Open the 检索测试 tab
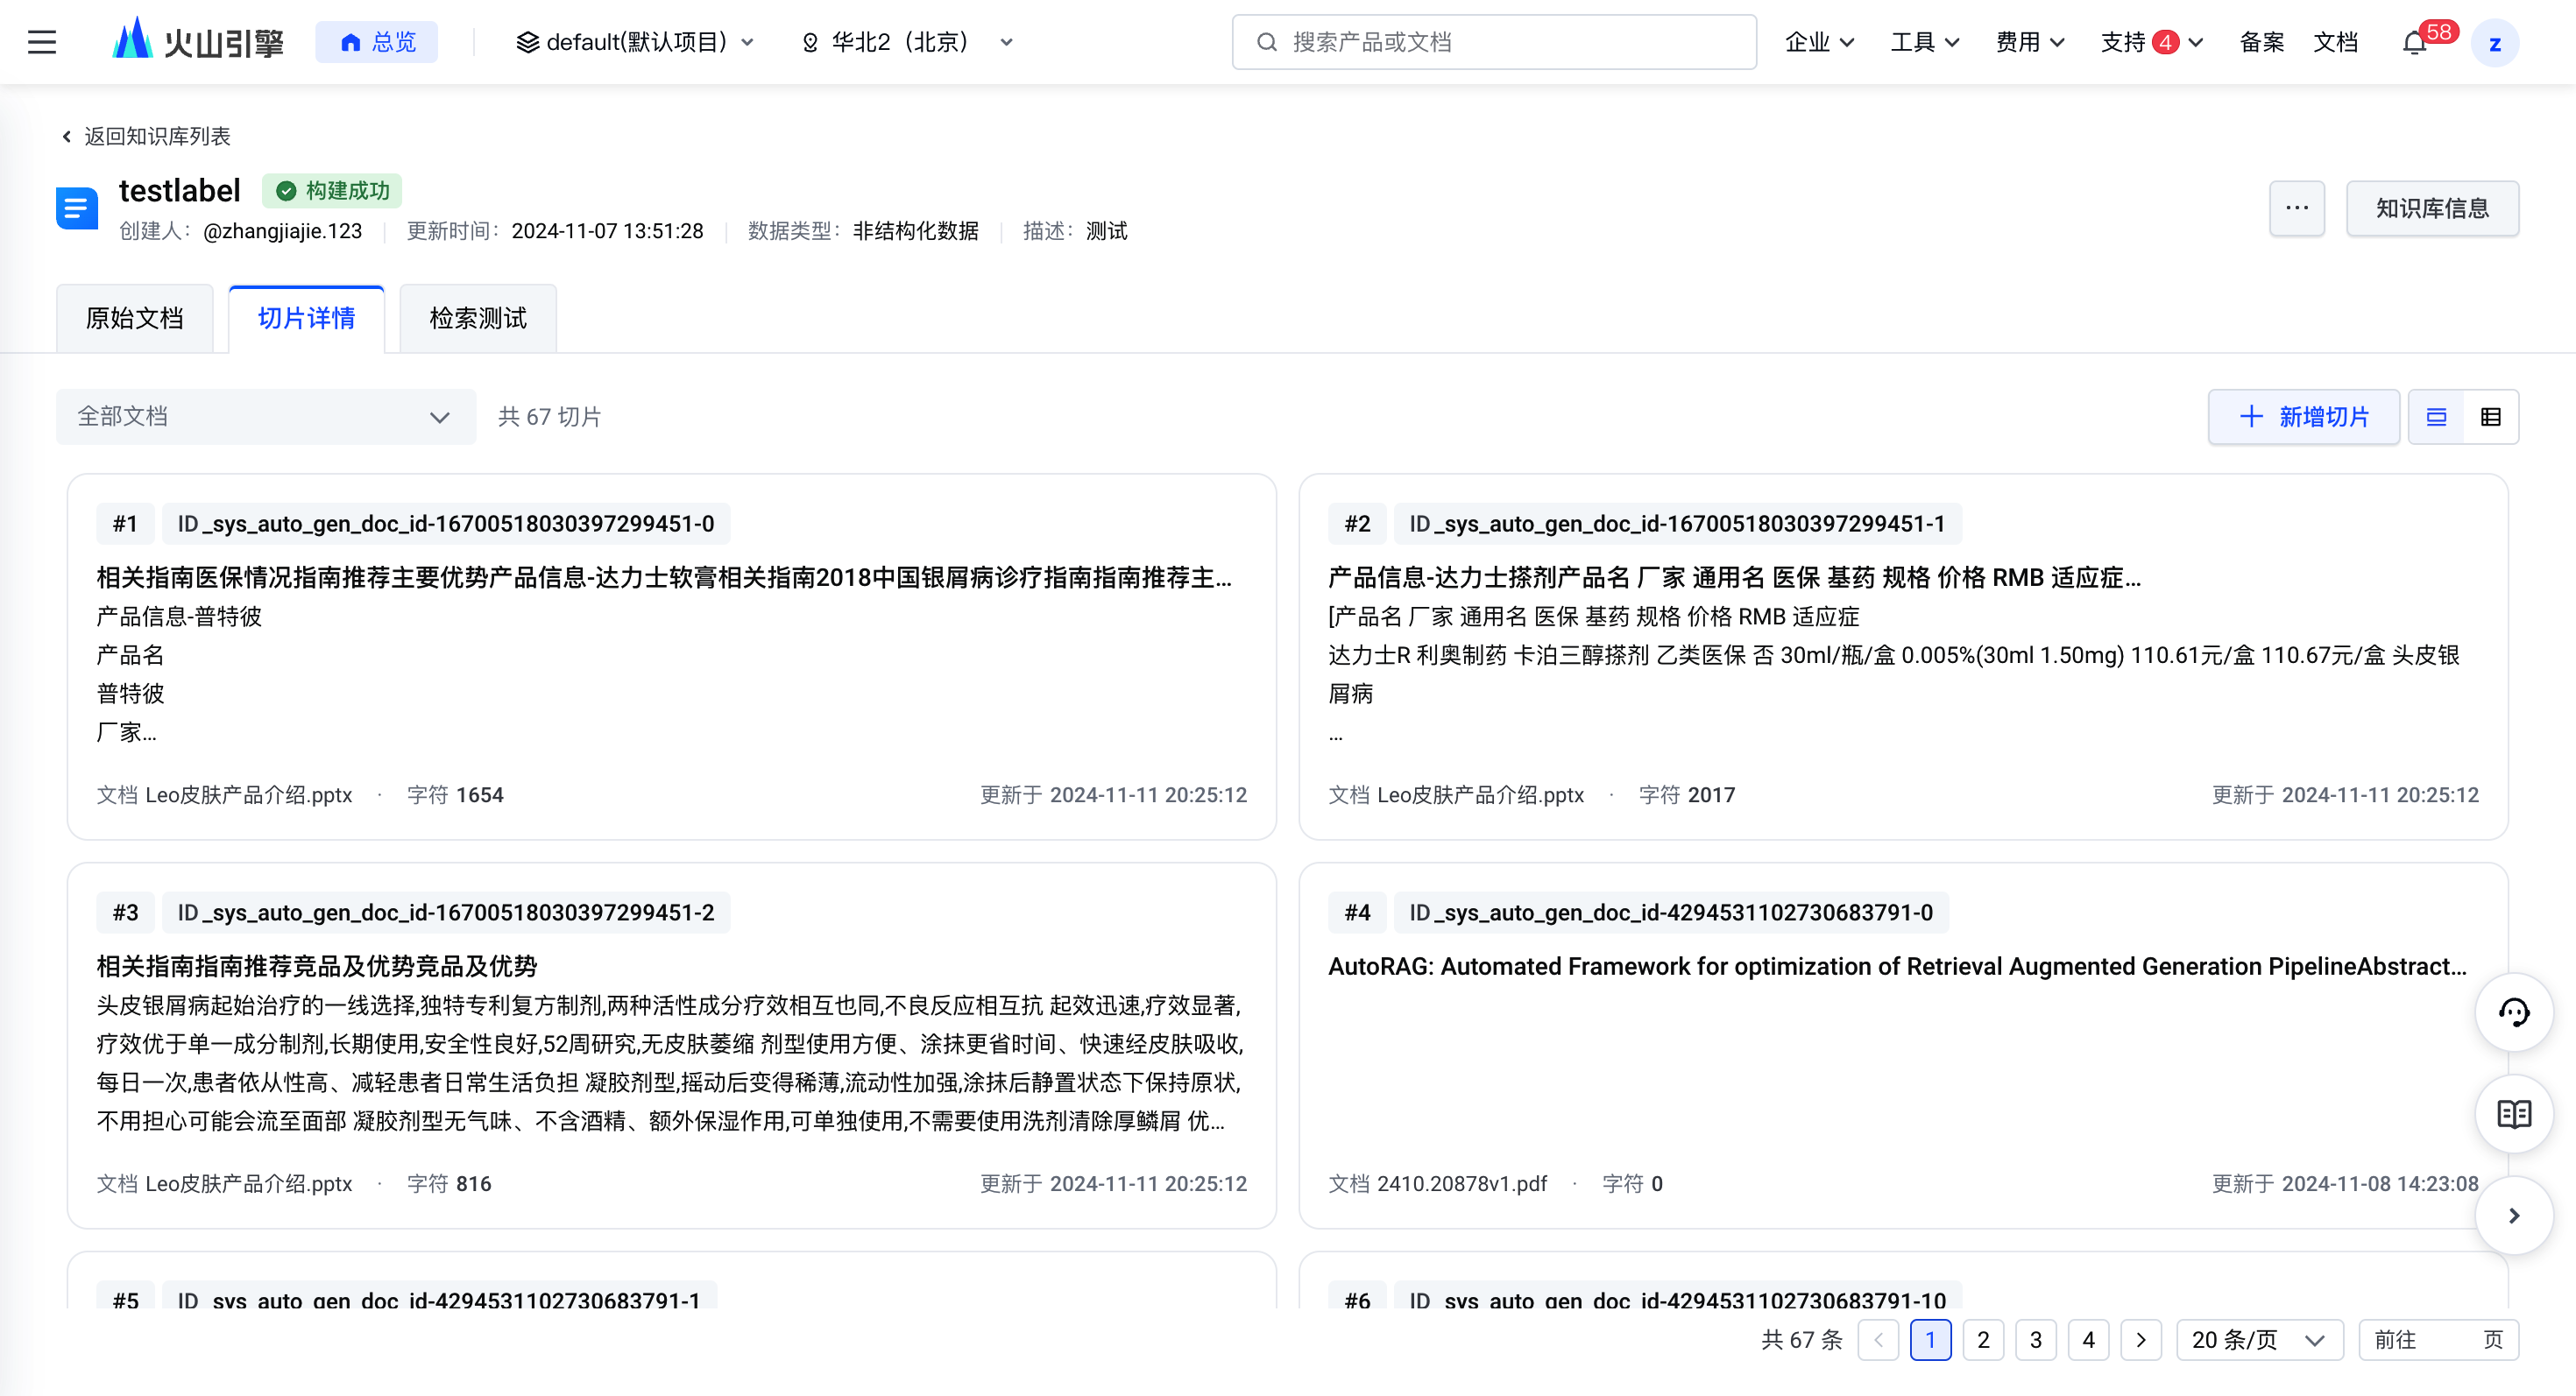Image resolution: width=2576 pixels, height=1396 pixels. coord(477,318)
